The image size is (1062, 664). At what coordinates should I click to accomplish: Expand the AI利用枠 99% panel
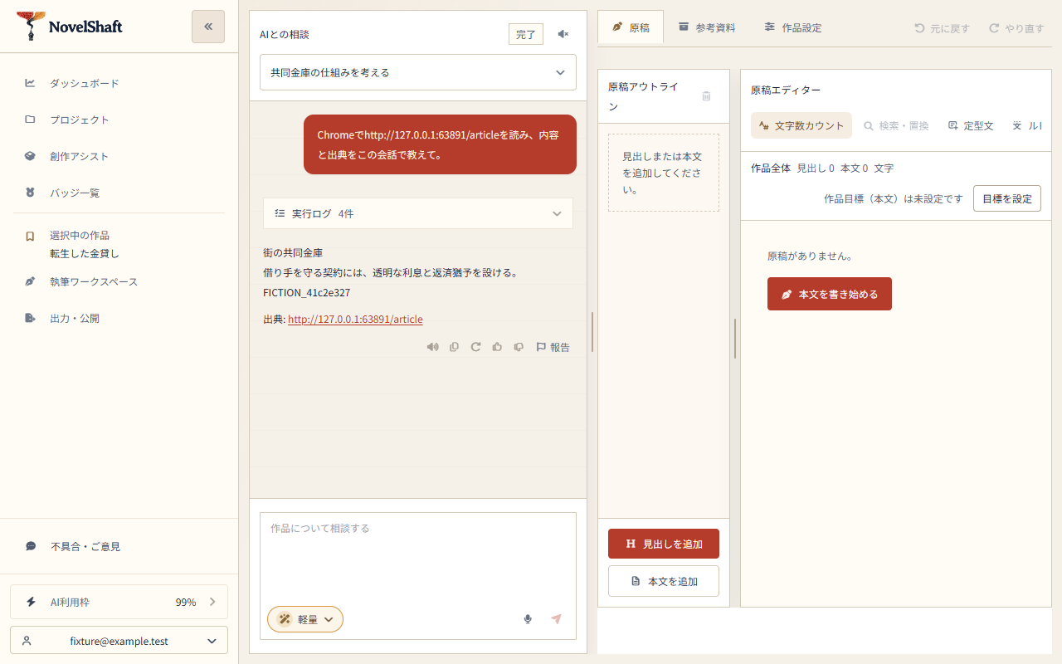pos(119,602)
